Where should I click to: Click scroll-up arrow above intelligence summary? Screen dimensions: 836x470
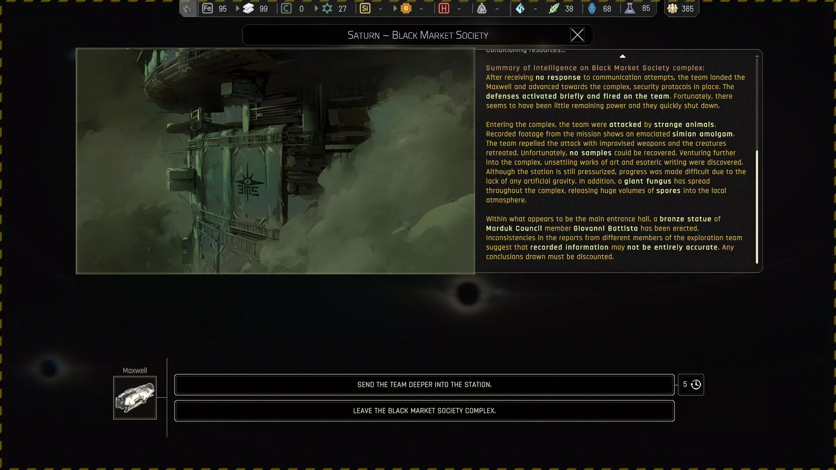point(623,56)
